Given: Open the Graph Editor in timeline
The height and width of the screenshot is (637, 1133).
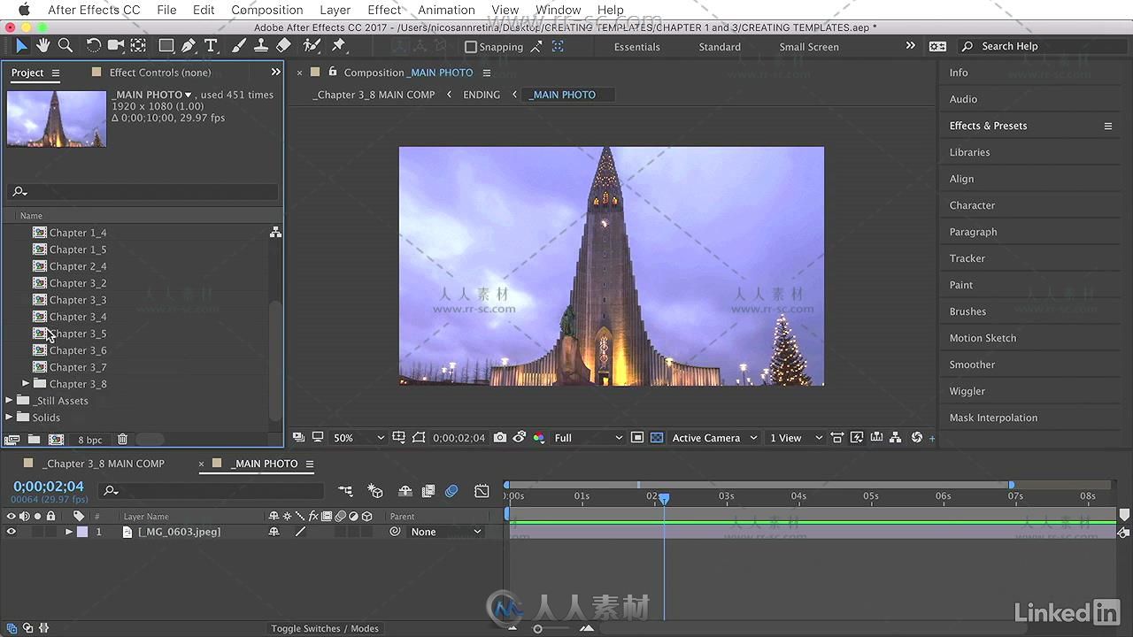Looking at the screenshot, I should click(x=482, y=491).
